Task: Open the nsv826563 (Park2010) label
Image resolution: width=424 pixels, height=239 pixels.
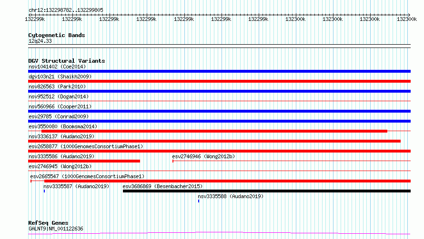Action: click(57, 86)
